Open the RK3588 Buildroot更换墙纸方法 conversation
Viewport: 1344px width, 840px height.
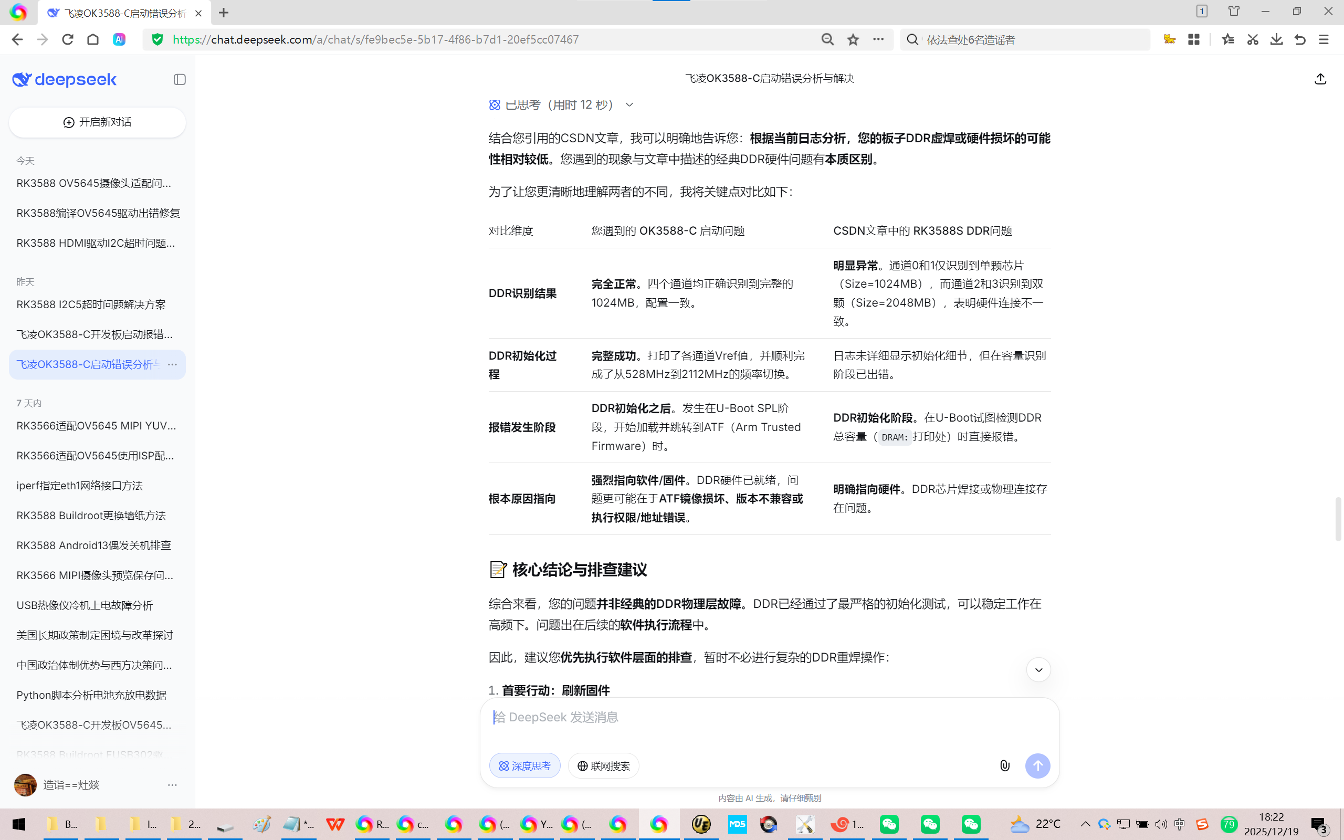click(x=91, y=516)
